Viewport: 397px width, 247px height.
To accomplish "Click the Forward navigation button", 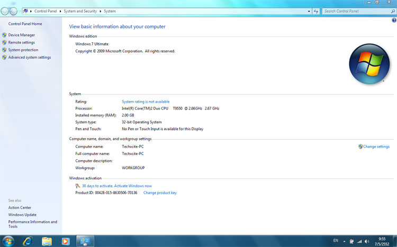I will click(x=13, y=11).
